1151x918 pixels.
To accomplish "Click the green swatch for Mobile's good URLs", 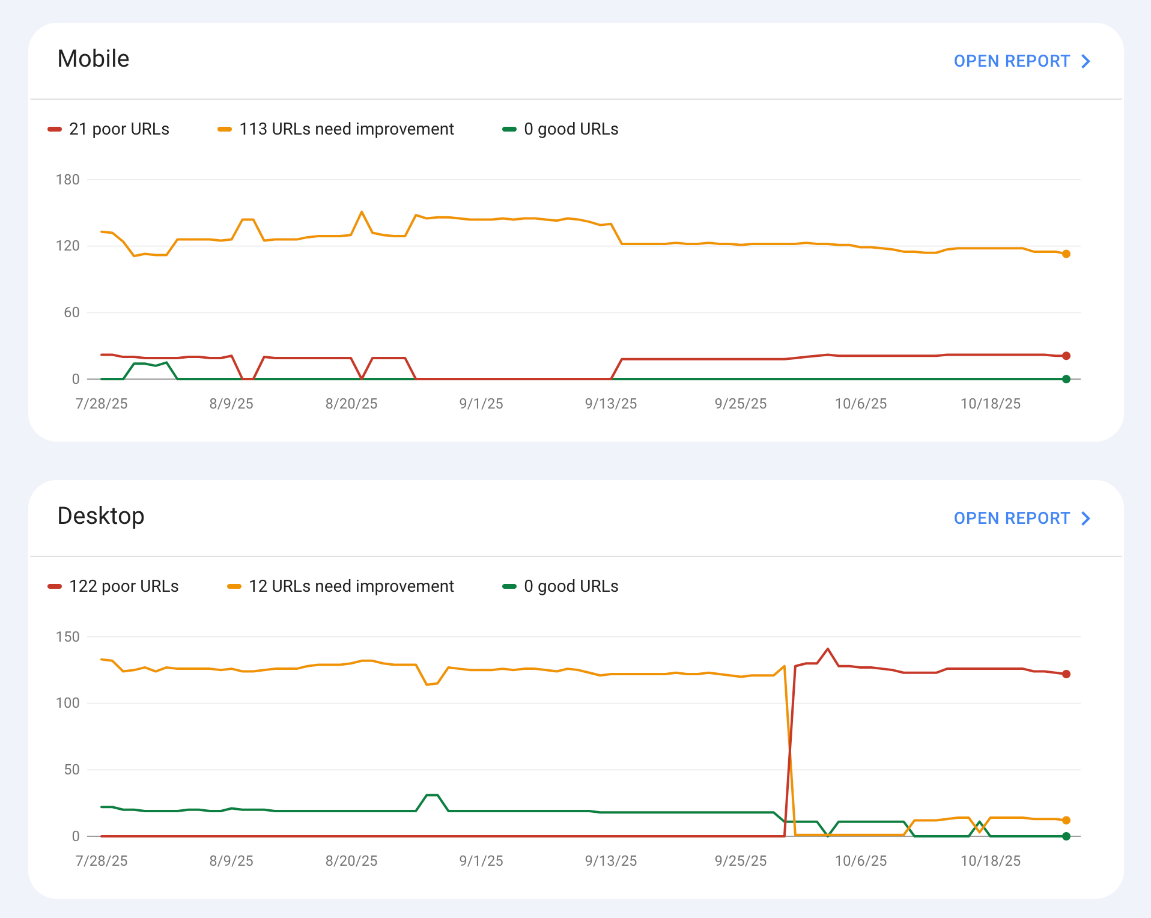I will 509,129.
